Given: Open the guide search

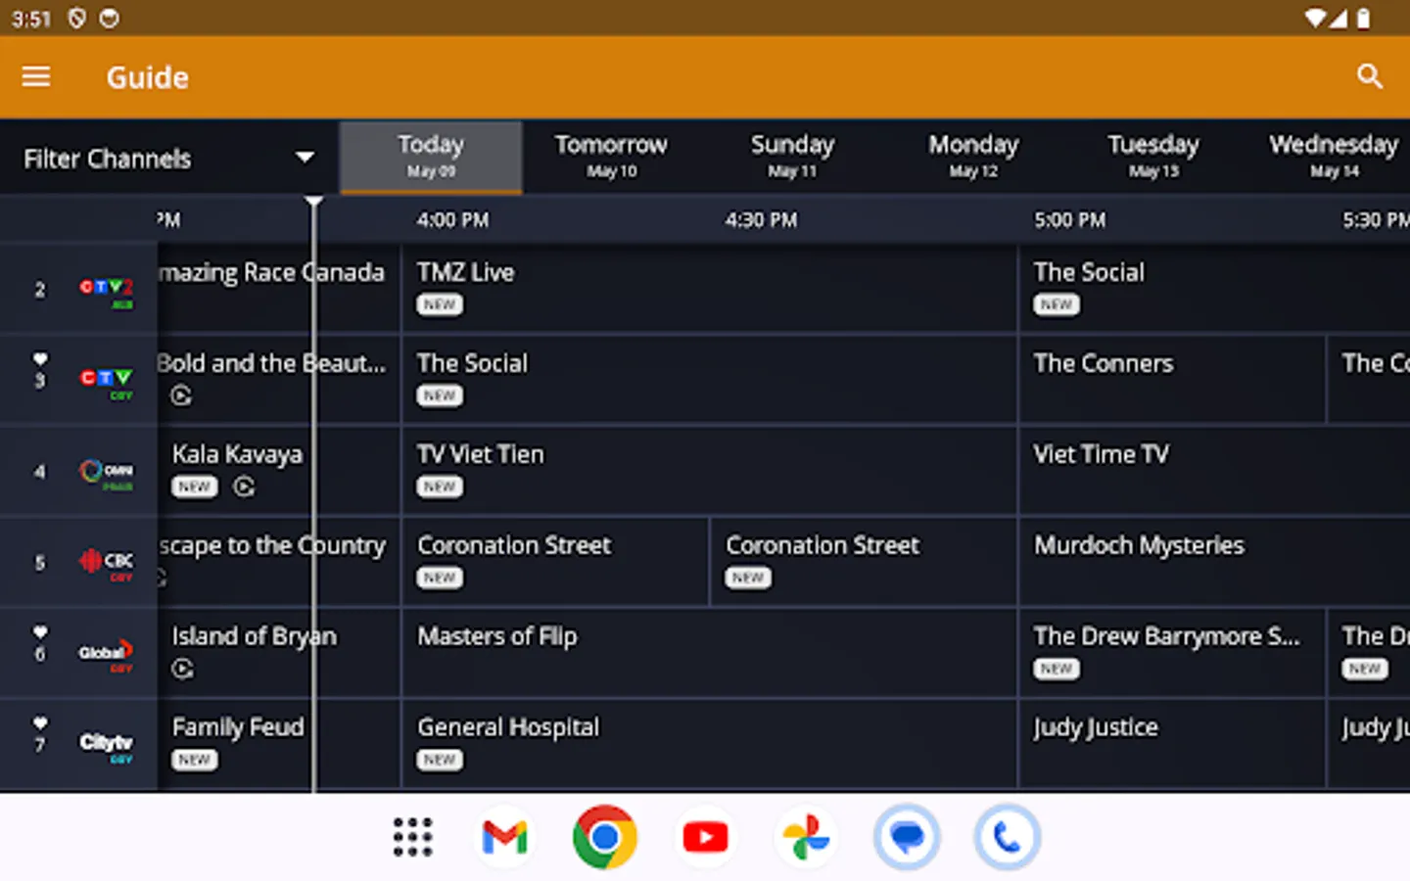Looking at the screenshot, I should [x=1370, y=76].
